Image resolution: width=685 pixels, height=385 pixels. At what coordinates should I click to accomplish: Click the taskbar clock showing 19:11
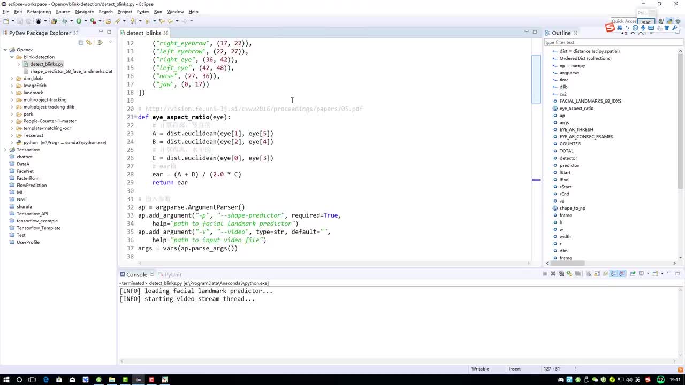676,380
